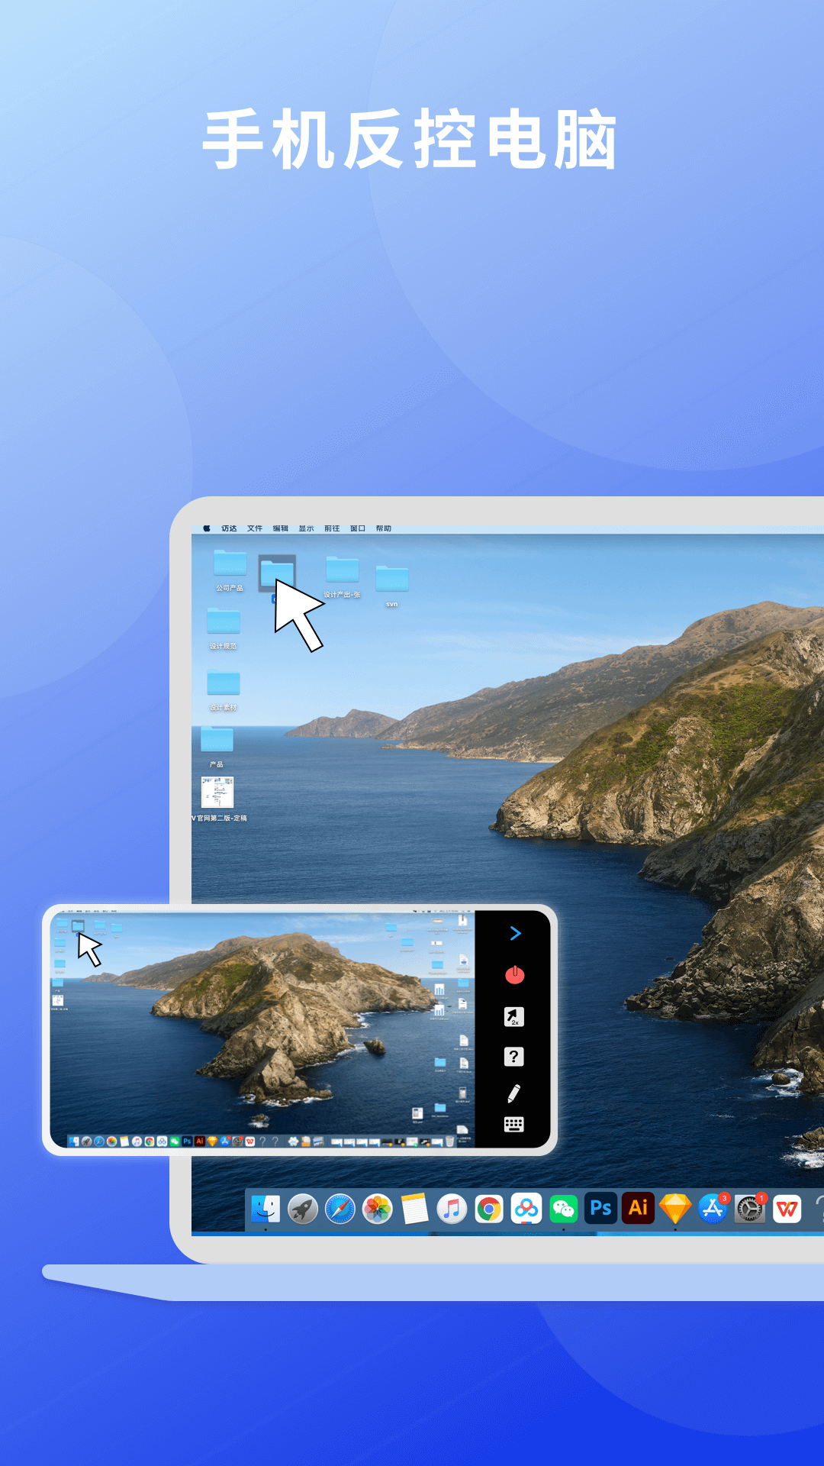Image resolution: width=824 pixels, height=1466 pixels.
Task: Open Sketch app in the large dock
Action: coord(675,1209)
